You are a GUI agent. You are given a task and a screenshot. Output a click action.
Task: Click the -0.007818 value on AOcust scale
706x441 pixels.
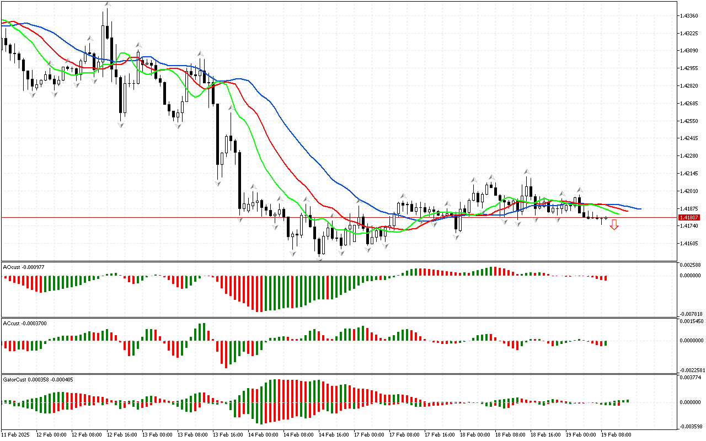point(690,313)
